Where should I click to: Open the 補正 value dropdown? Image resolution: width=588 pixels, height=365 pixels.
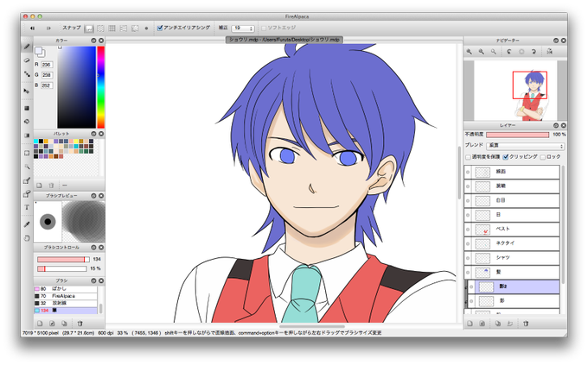[x=243, y=28]
